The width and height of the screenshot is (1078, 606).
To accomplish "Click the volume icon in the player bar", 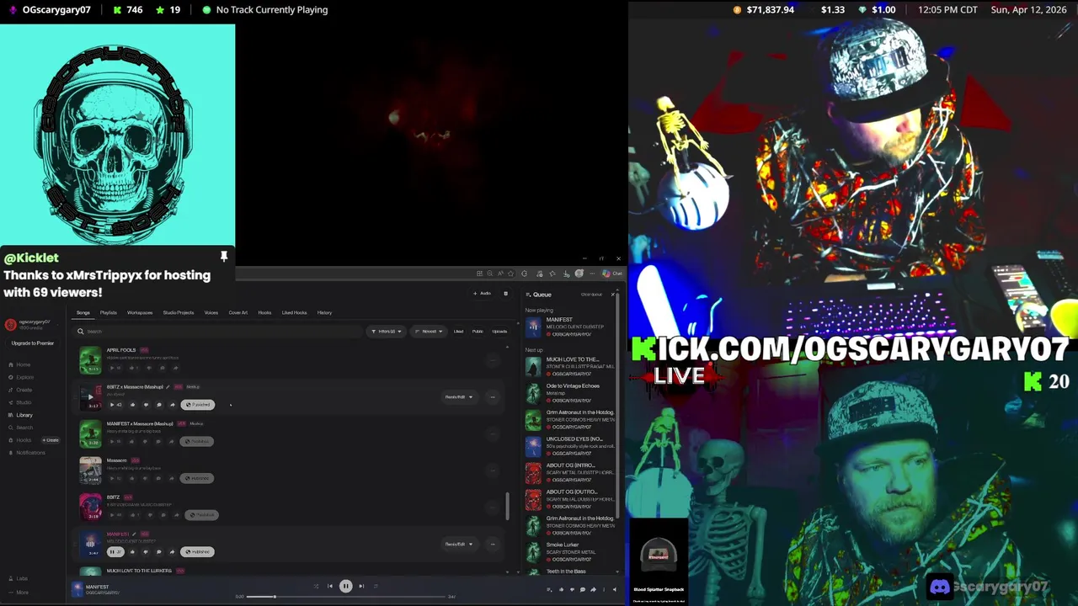I will coord(615,589).
